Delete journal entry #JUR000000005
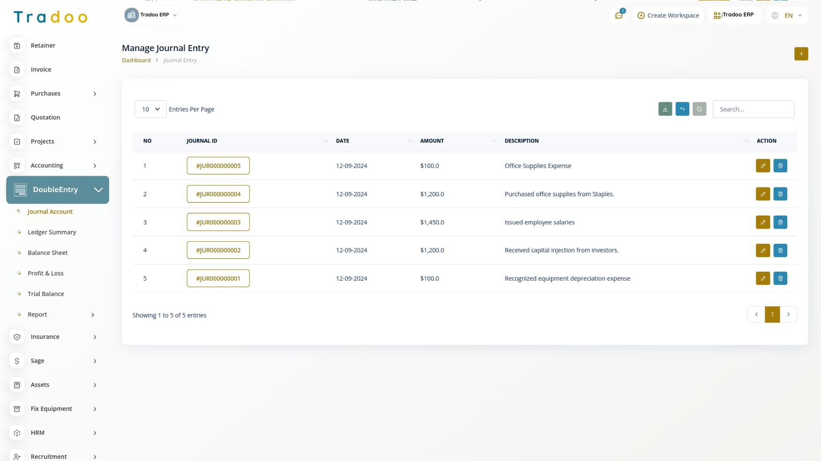Viewport: 821px width, 461px height. pos(780,166)
